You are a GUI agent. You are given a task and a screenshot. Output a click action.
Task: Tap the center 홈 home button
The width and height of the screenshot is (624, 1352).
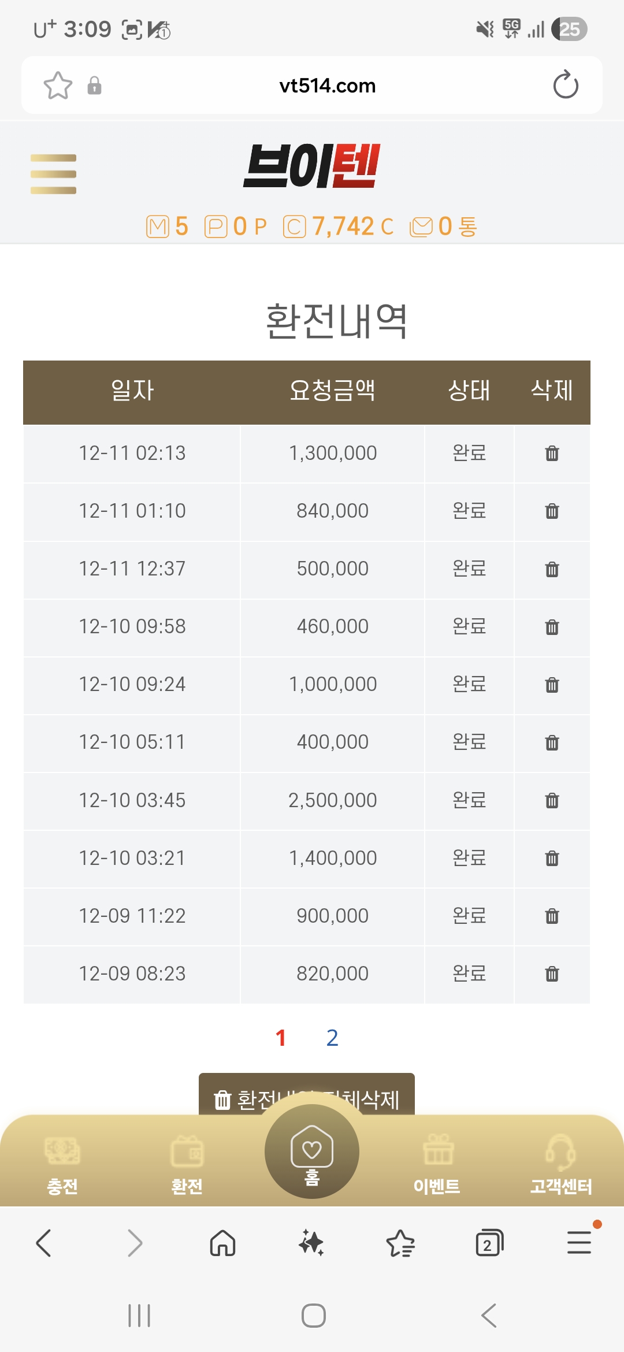click(x=312, y=1152)
